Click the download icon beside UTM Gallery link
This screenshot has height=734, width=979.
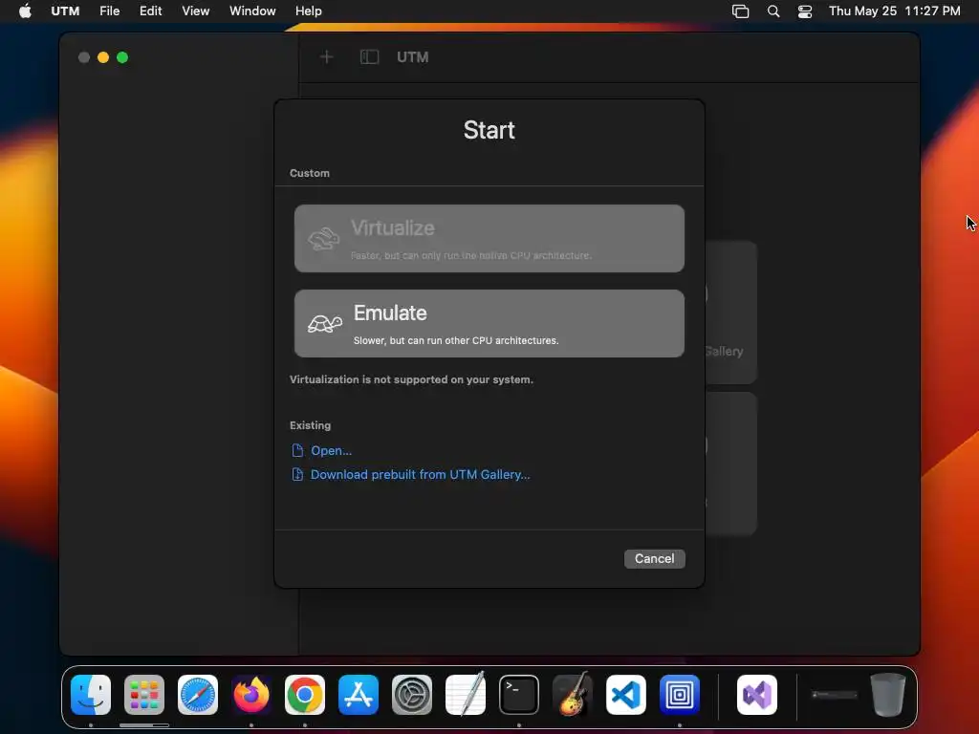297,475
